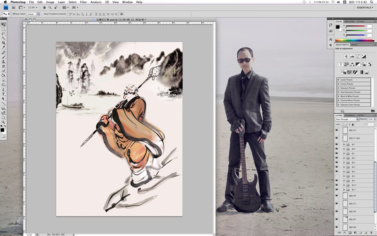
Task: Expand group 组 5 in Layers
Action: click(x=344, y=158)
